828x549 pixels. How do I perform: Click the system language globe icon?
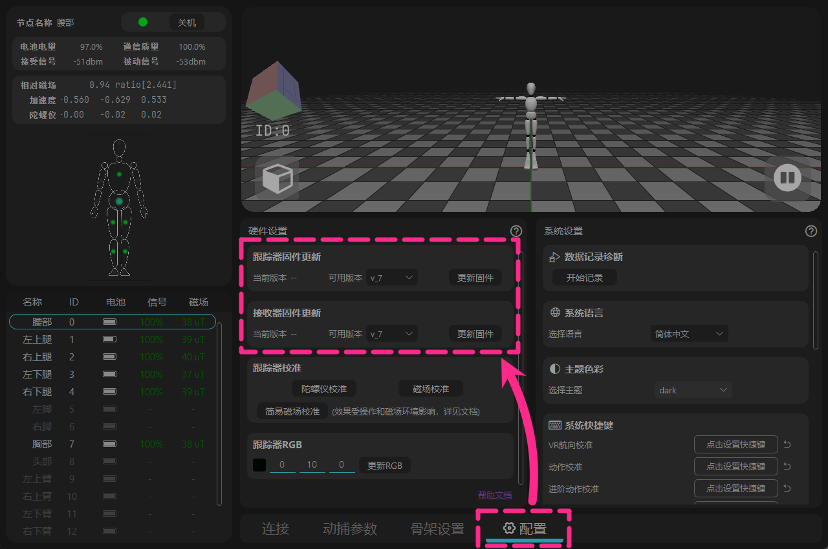(555, 313)
